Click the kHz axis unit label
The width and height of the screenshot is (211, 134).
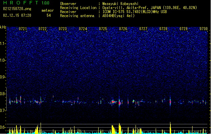pyautogui.click(x=3, y=27)
